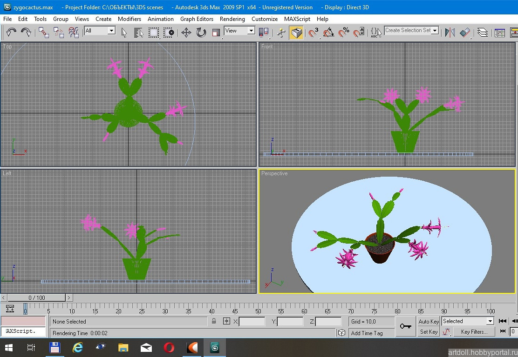This screenshot has height=357, width=518.
Task: Click the X coordinate input field
Action: (x=252, y=321)
